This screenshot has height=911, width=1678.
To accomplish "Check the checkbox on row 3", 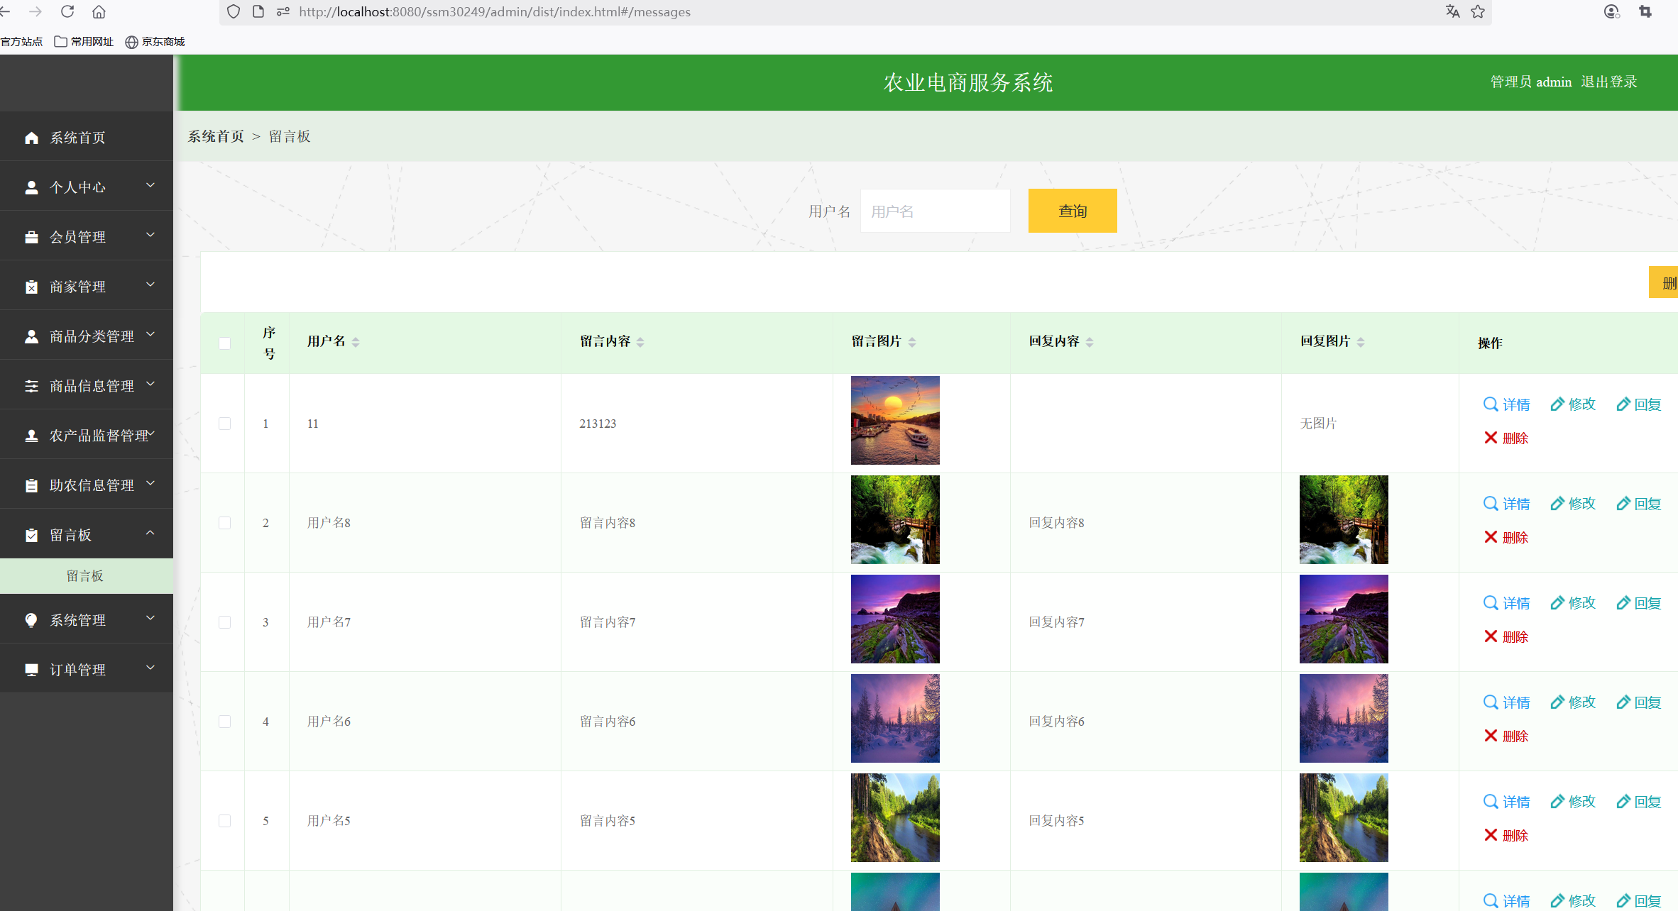I will tap(225, 622).
